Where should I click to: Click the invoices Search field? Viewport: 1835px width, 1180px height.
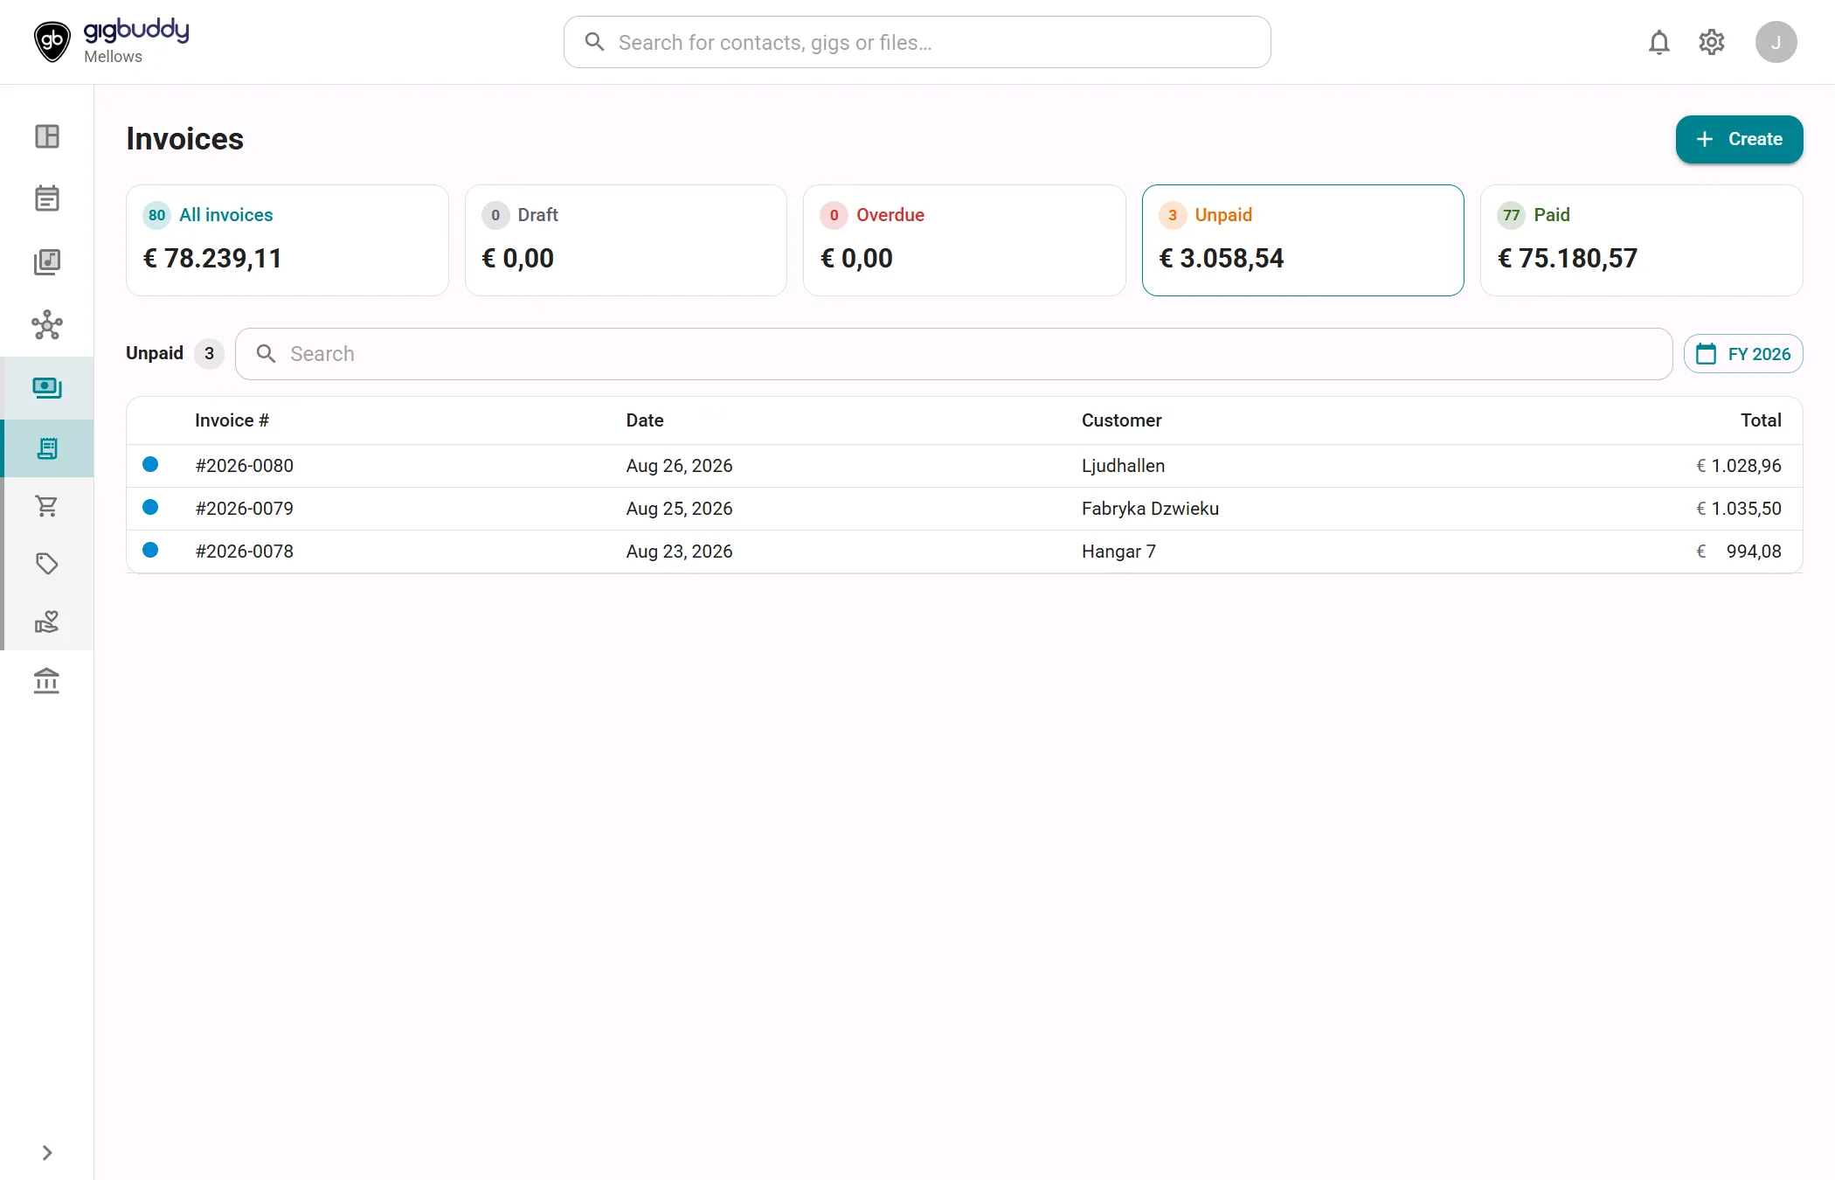(x=953, y=354)
